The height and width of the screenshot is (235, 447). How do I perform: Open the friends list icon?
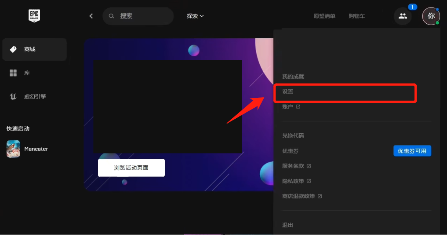(402, 16)
